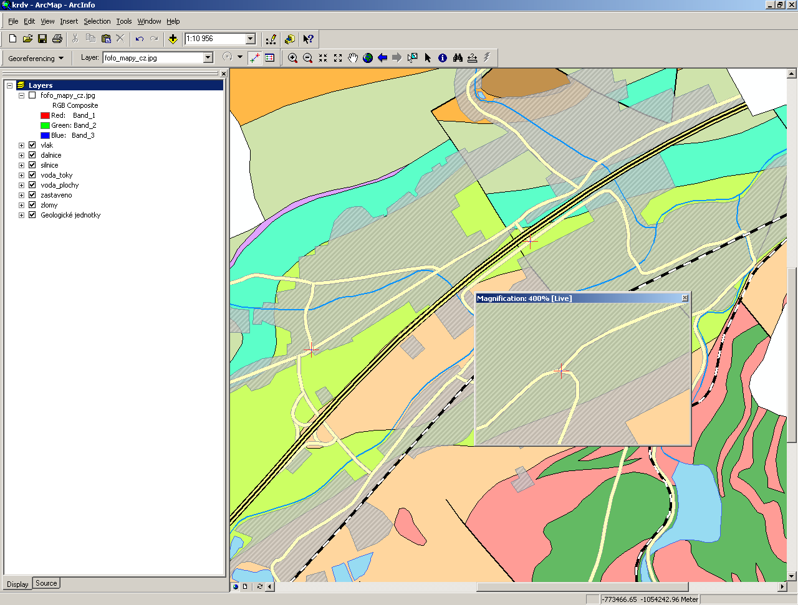
Task: Select the Zoom Out magnifier tool
Action: pos(307,58)
